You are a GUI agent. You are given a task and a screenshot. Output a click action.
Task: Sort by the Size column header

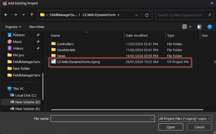pos(205,35)
